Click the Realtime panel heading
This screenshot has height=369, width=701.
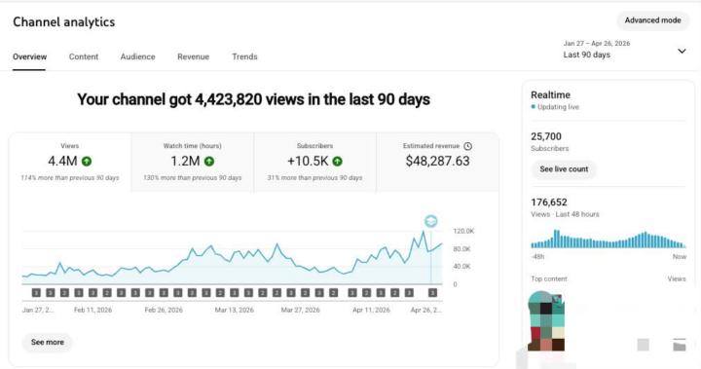point(550,94)
